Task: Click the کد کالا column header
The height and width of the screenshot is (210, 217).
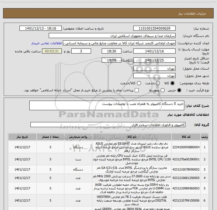Action: coord(186,137)
